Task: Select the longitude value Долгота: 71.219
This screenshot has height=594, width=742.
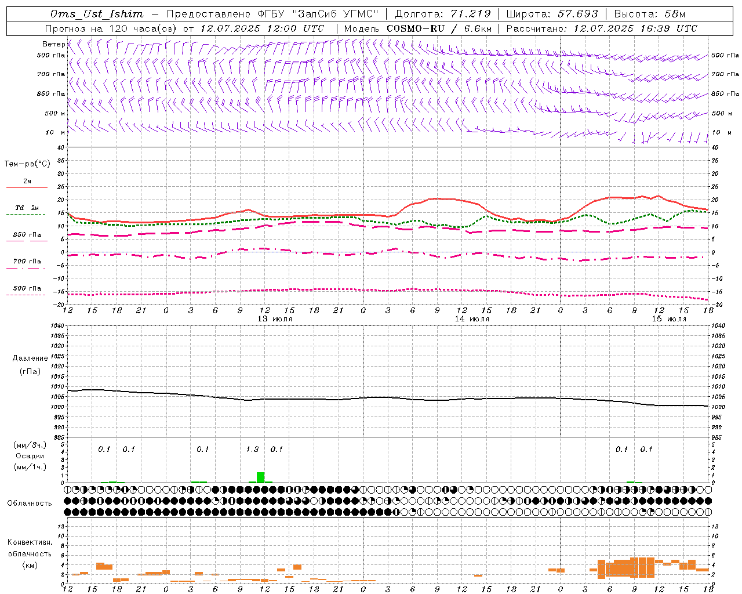Action: 443,14
